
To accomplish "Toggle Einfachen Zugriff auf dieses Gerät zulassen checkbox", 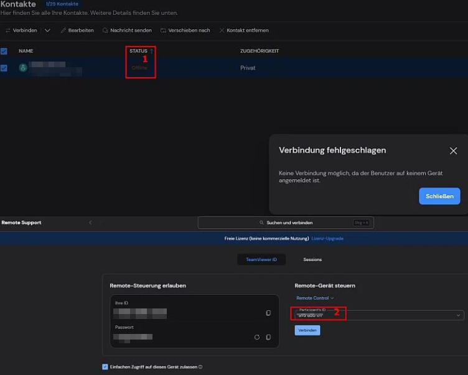I will (105, 367).
